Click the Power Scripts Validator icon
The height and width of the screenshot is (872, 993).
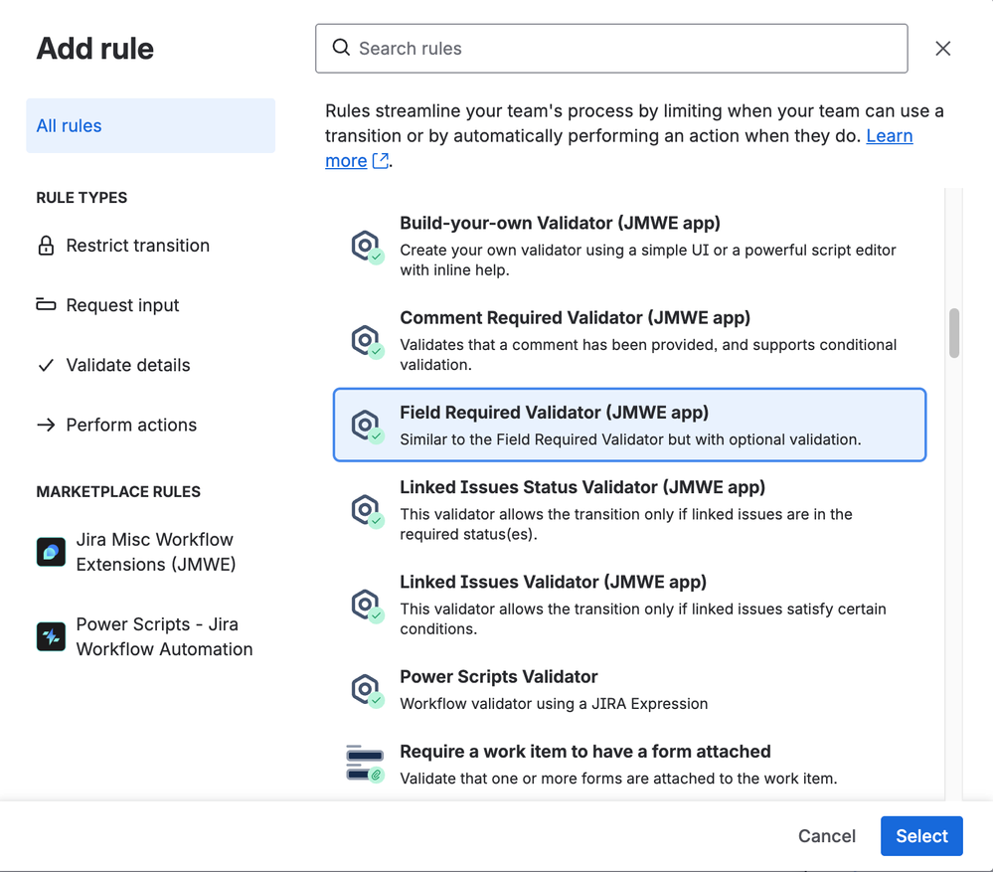[x=367, y=690]
